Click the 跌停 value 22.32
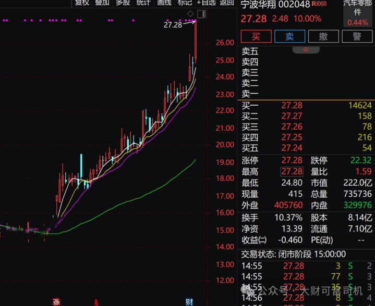This screenshot has height=306, width=375. click(361, 160)
